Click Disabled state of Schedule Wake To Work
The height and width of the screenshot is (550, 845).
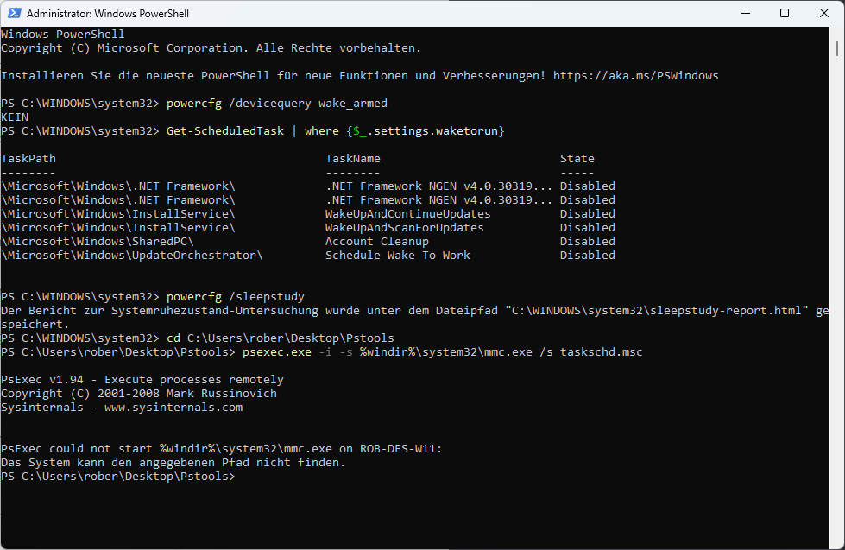tap(588, 255)
